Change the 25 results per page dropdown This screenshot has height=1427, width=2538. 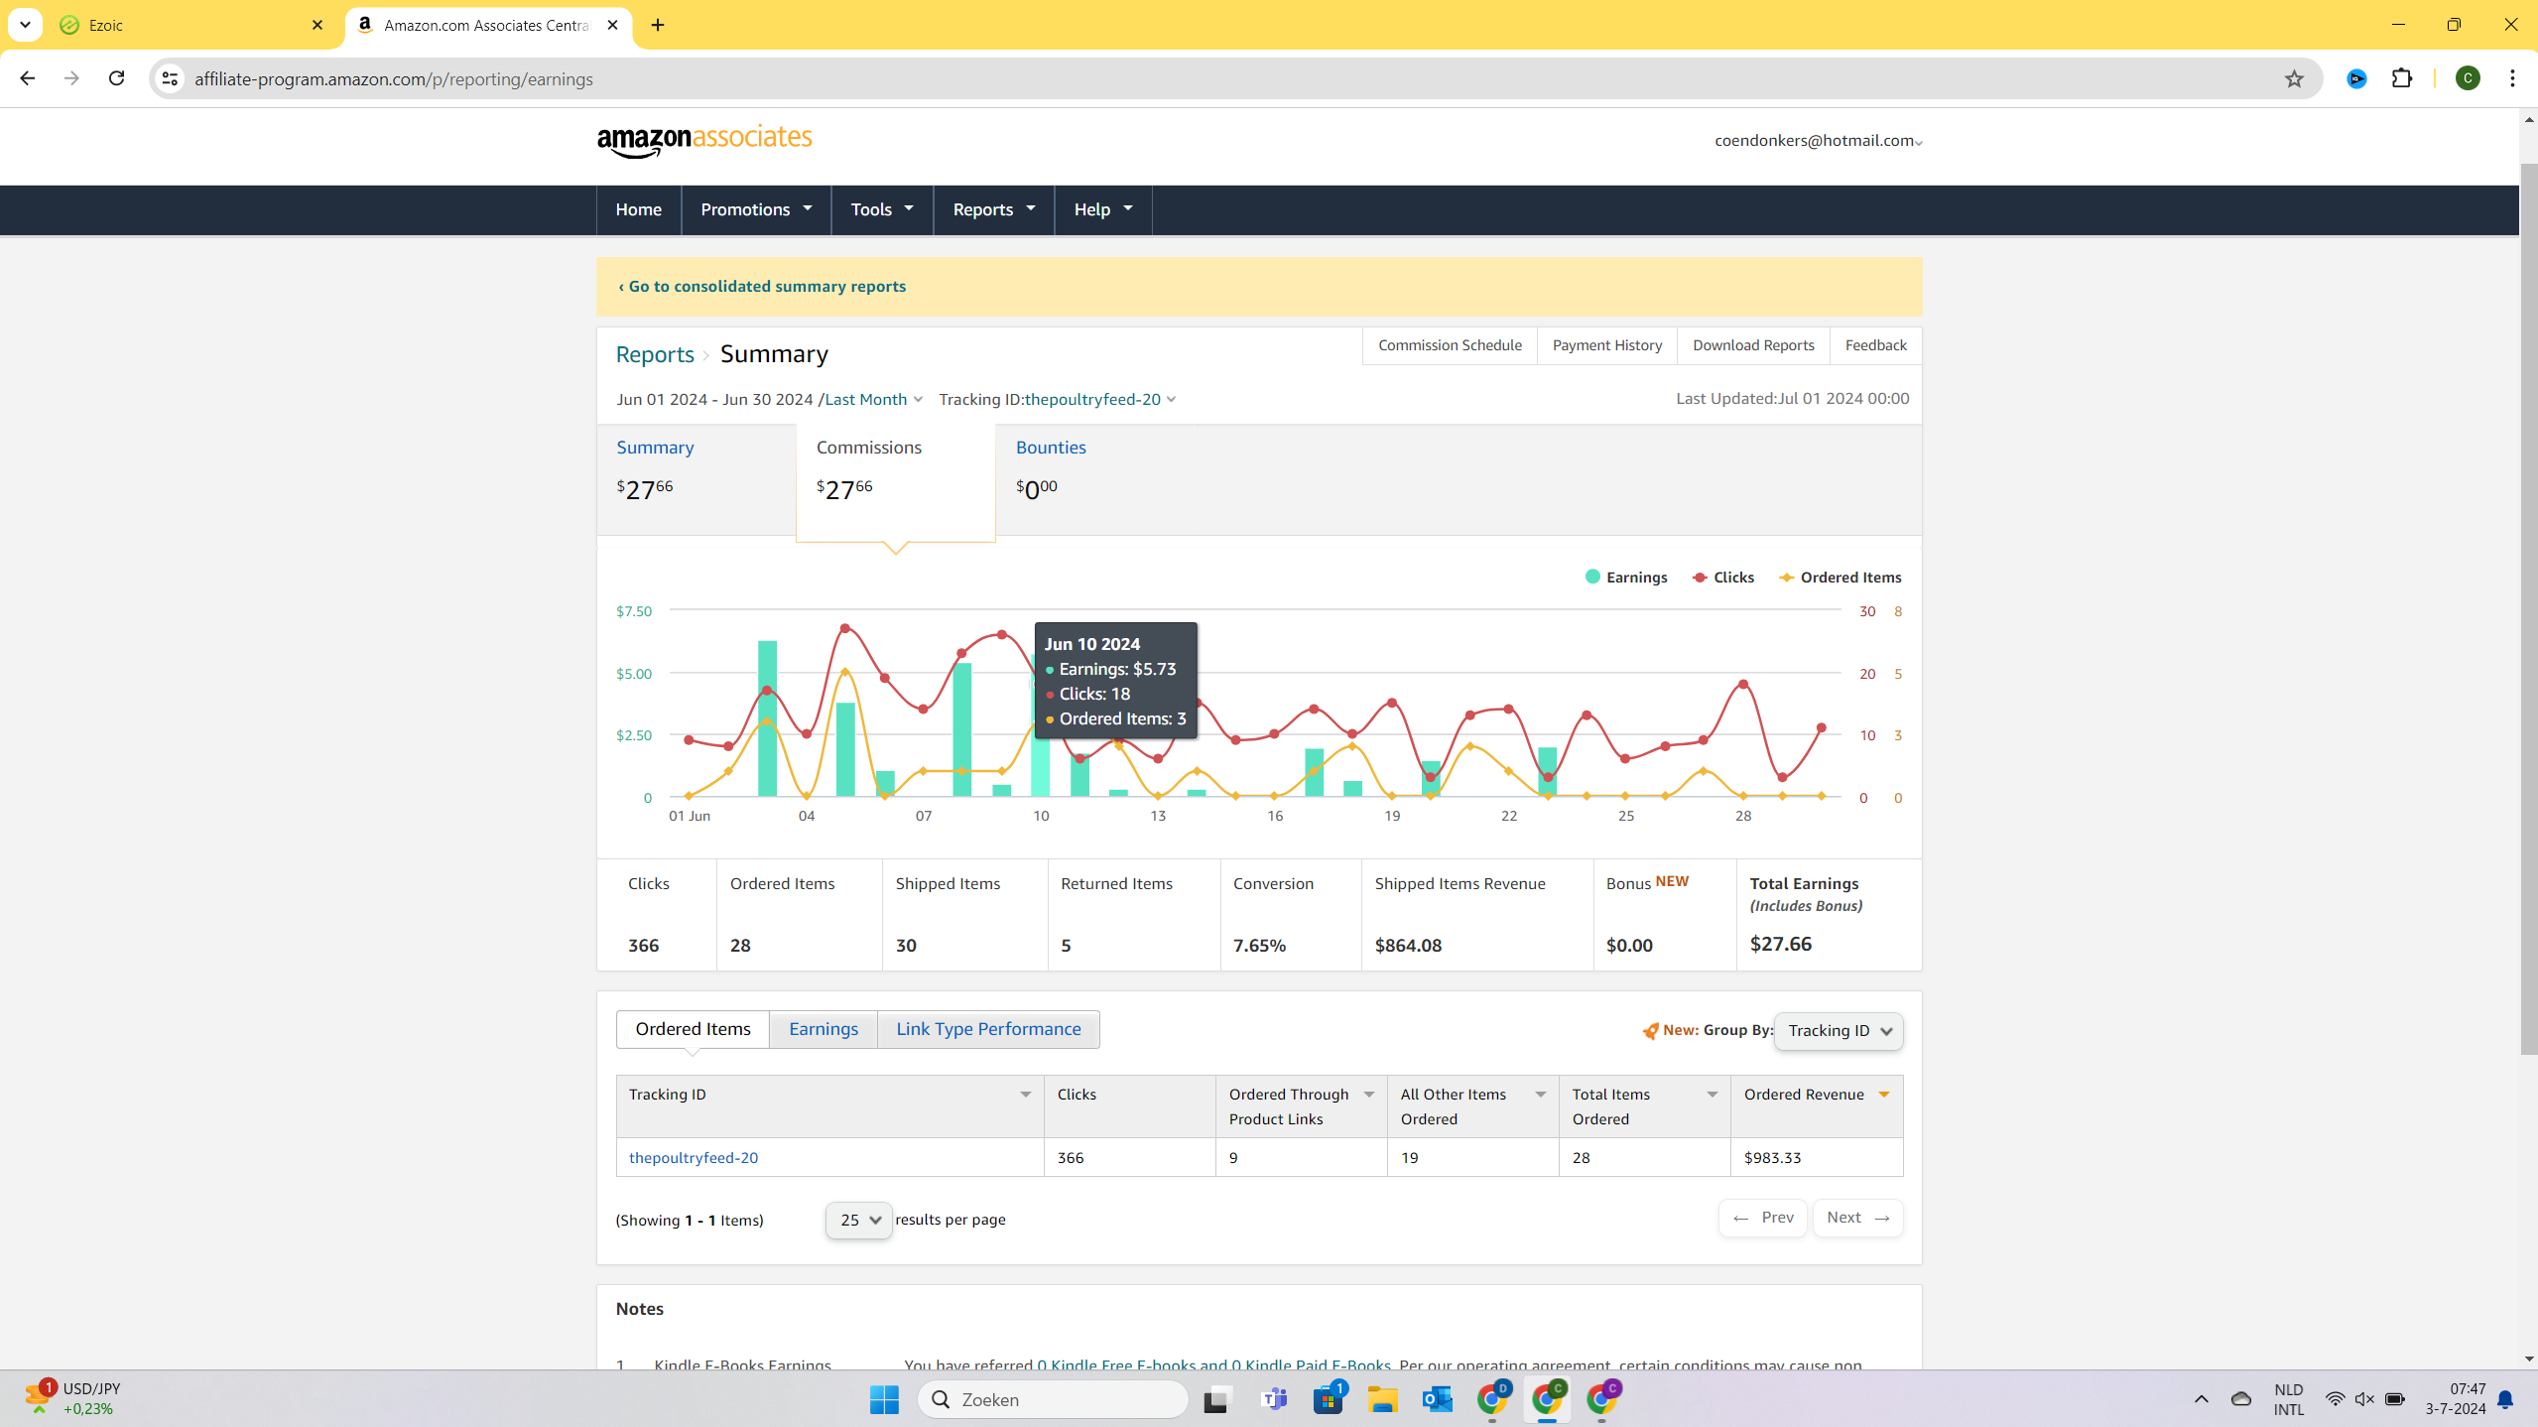[x=859, y=1220]
